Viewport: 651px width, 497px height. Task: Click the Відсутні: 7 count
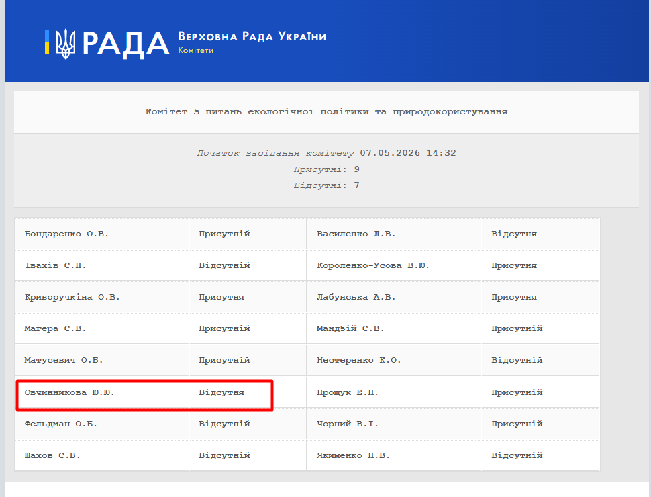tap(326, 185)
